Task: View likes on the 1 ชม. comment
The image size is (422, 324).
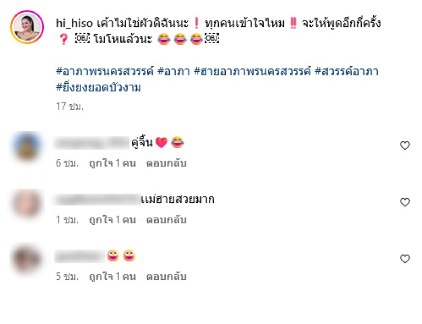Action: [x=112, y=220]
